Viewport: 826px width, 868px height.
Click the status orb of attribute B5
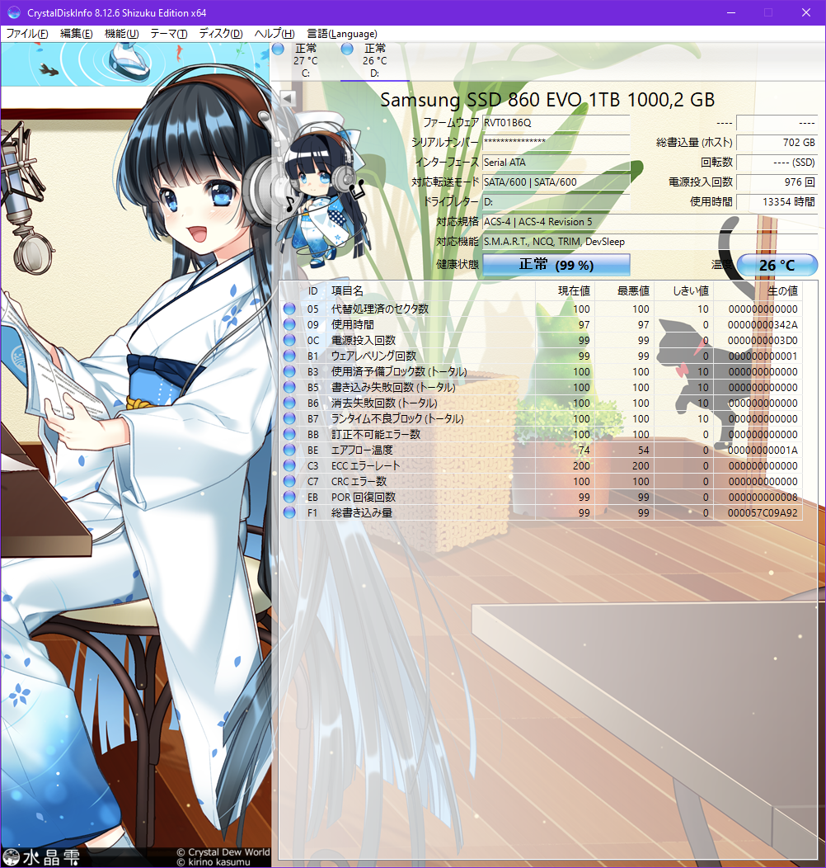click(289, 386)
